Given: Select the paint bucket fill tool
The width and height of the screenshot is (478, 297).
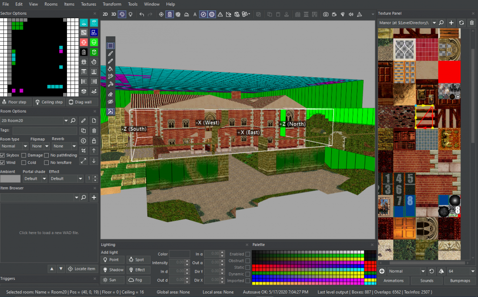Looking at the screenshot, I should 110,69.
